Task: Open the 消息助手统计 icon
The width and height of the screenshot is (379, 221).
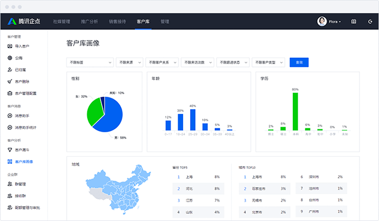Action: tap(10, 128)
